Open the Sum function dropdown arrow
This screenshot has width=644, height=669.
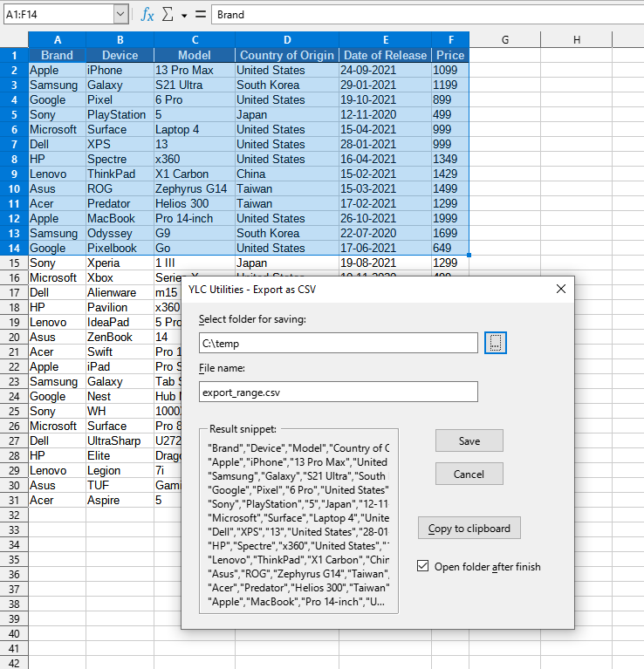pyautogui.click(x=184, y=16)
